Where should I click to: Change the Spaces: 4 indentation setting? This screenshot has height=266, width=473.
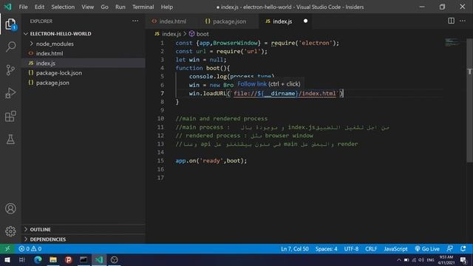326,249
